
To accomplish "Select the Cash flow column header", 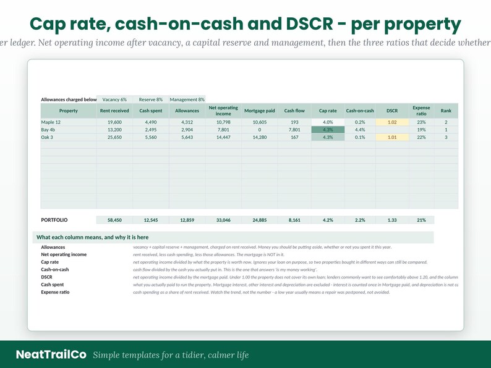I will point(294,111).
